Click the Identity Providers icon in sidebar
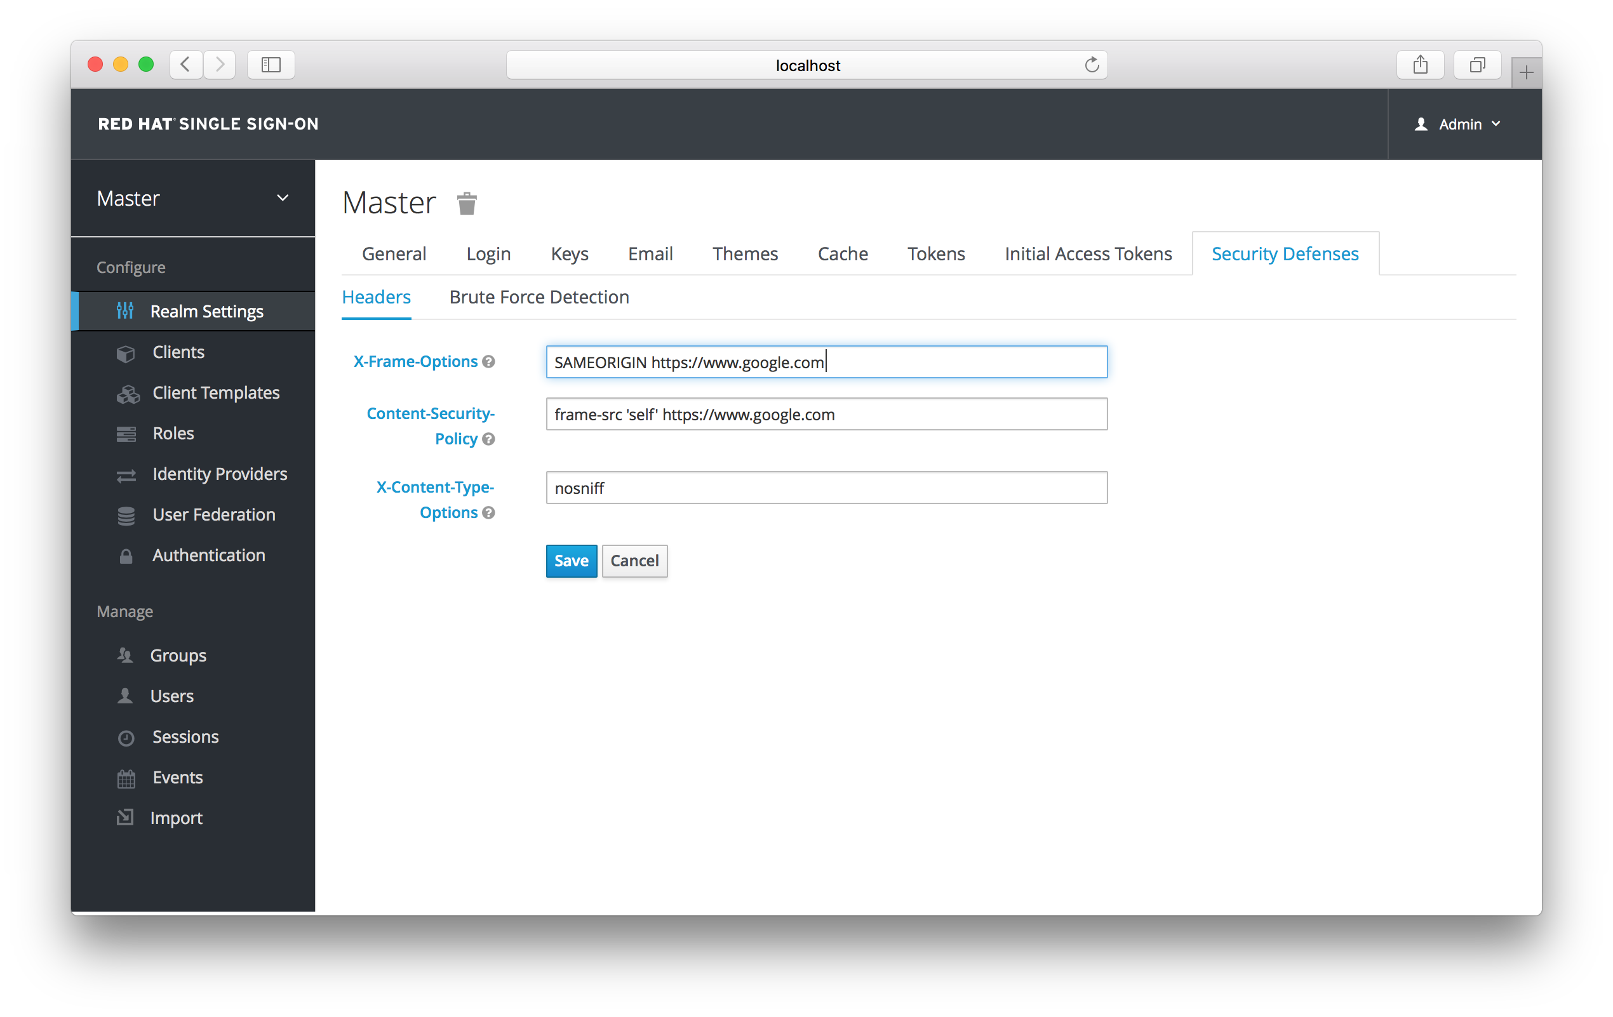This screenshot has width=1613, height=1017. coord(126,474)
